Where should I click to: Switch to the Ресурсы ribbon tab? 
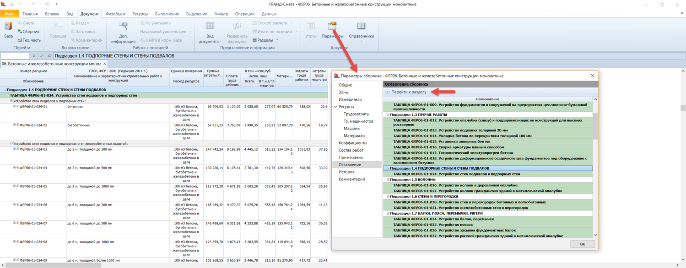[140, 14]
